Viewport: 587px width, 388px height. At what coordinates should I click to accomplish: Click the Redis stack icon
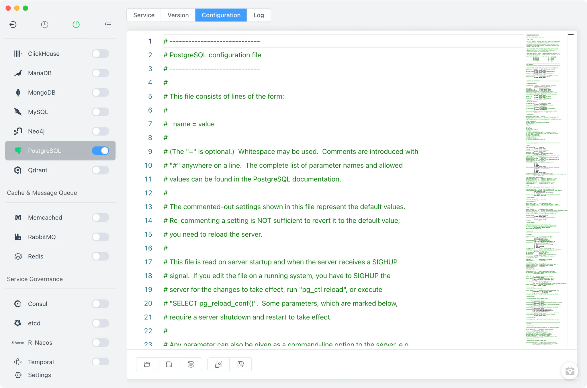click(18, 256)
